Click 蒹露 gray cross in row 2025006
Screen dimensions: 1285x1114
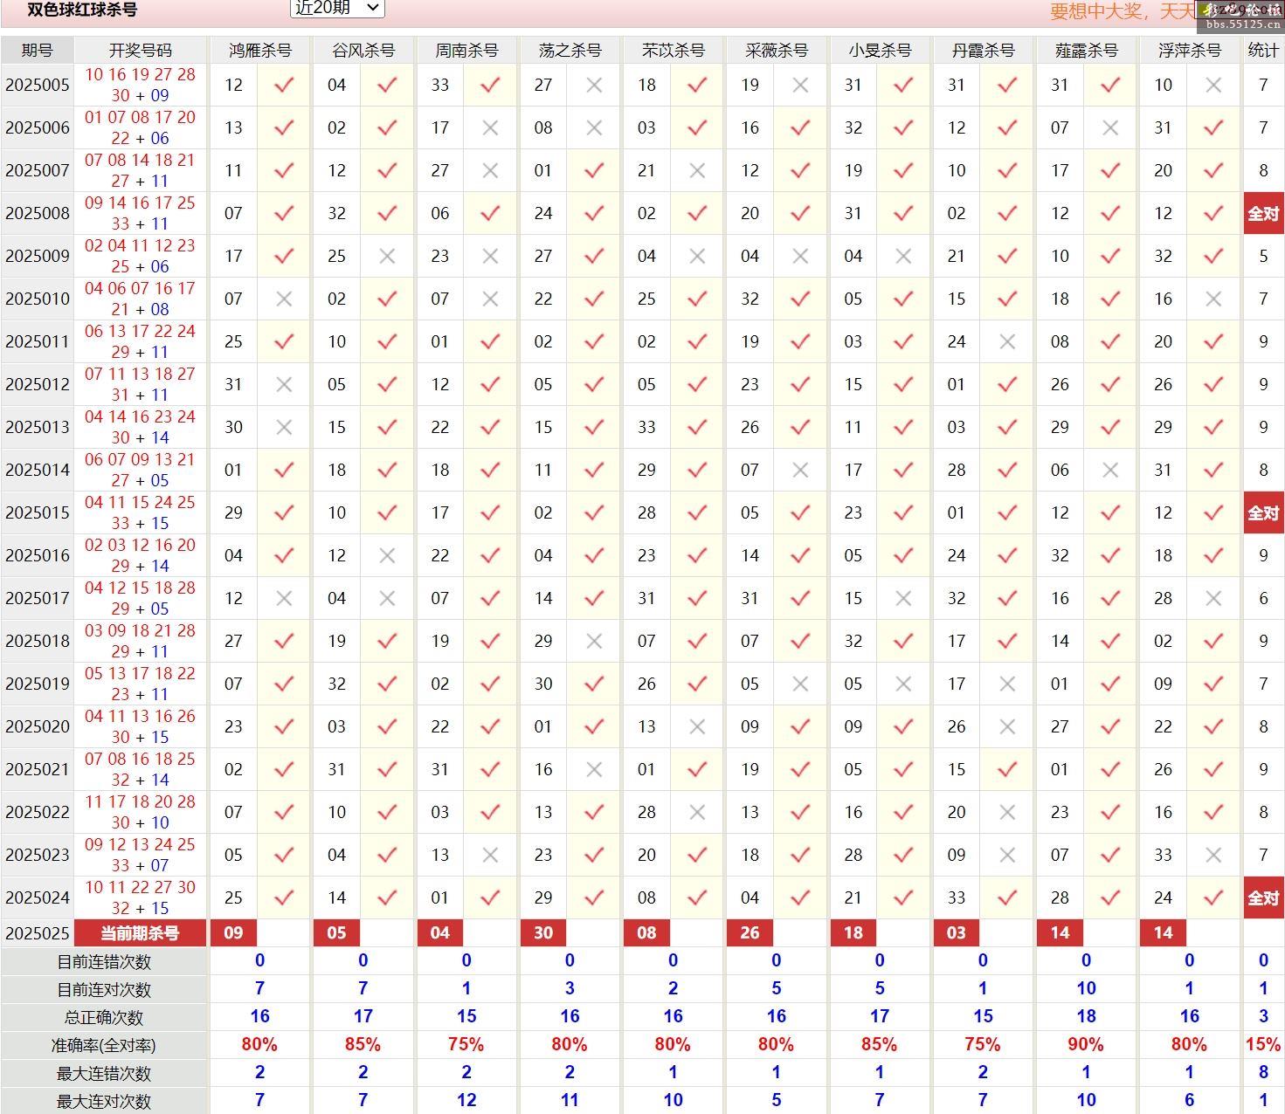coord(1110,127)
